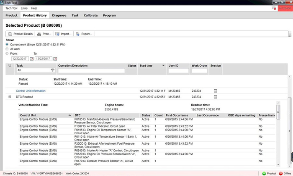293x176 pixels.
Task: Collapse all tasks using the header expander
Action: tap(10, 65)
